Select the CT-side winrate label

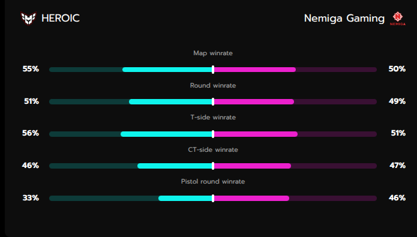click(213, 149)
